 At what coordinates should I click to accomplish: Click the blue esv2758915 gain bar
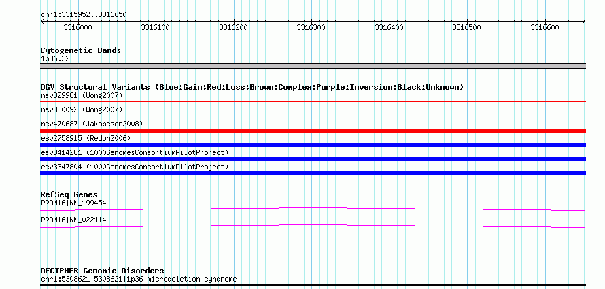point(313,145)
